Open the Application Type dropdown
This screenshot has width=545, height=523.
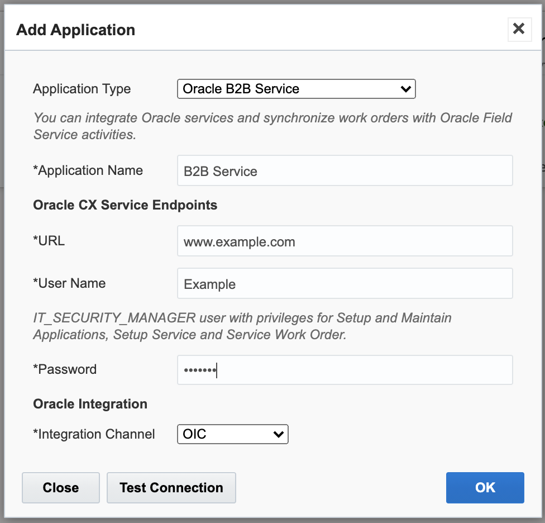[x=296, y=89]
